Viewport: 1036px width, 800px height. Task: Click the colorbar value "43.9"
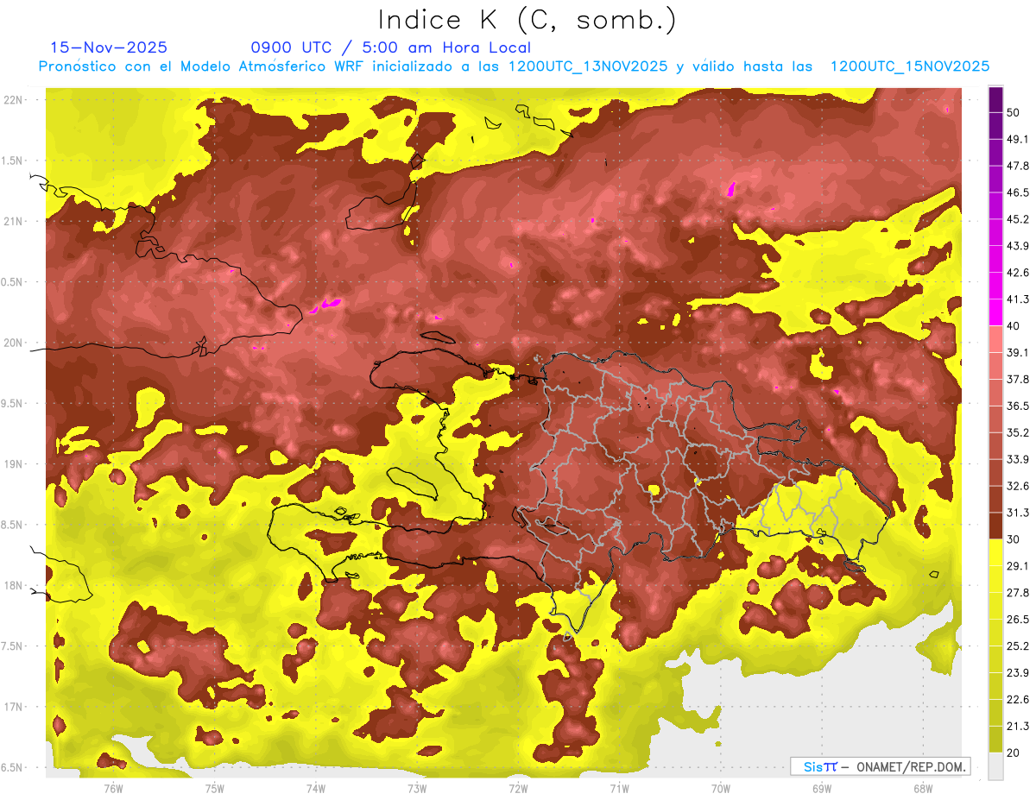[x=1018, y=246]
